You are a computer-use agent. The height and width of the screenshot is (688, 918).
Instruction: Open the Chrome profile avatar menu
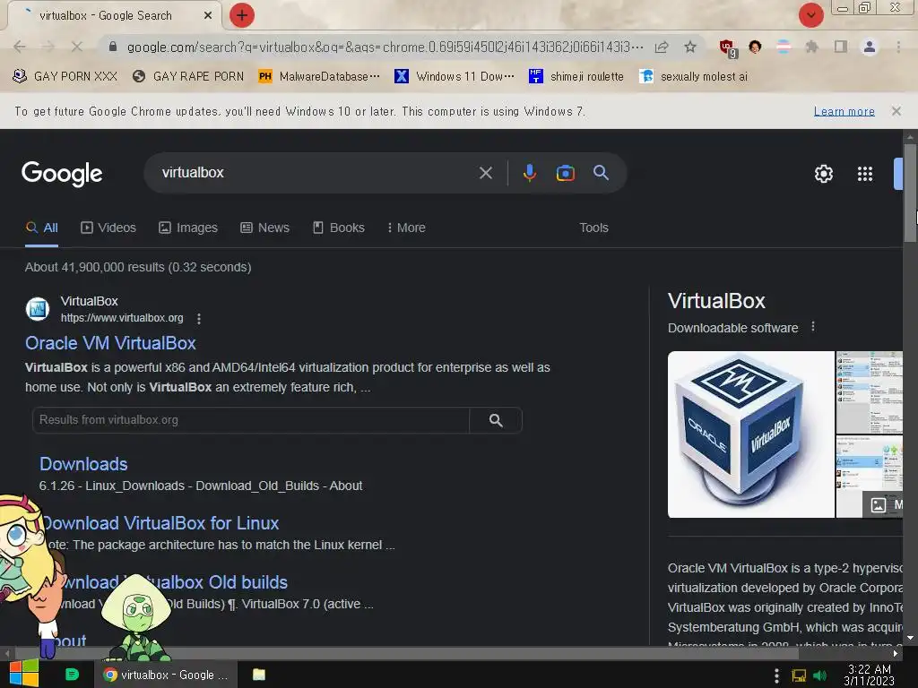coord(870,47)
